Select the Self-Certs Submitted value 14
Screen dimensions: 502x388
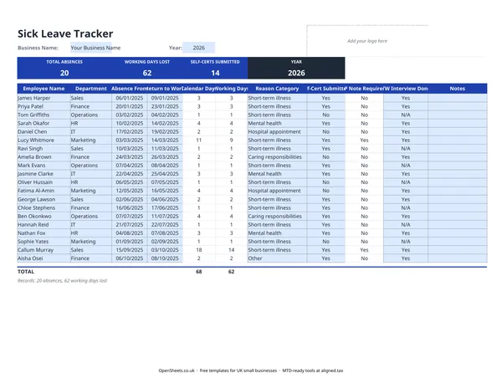(215, 73)
